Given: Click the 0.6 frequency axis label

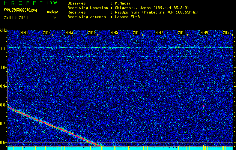Looking at the screenshot, I should point(3,142).
